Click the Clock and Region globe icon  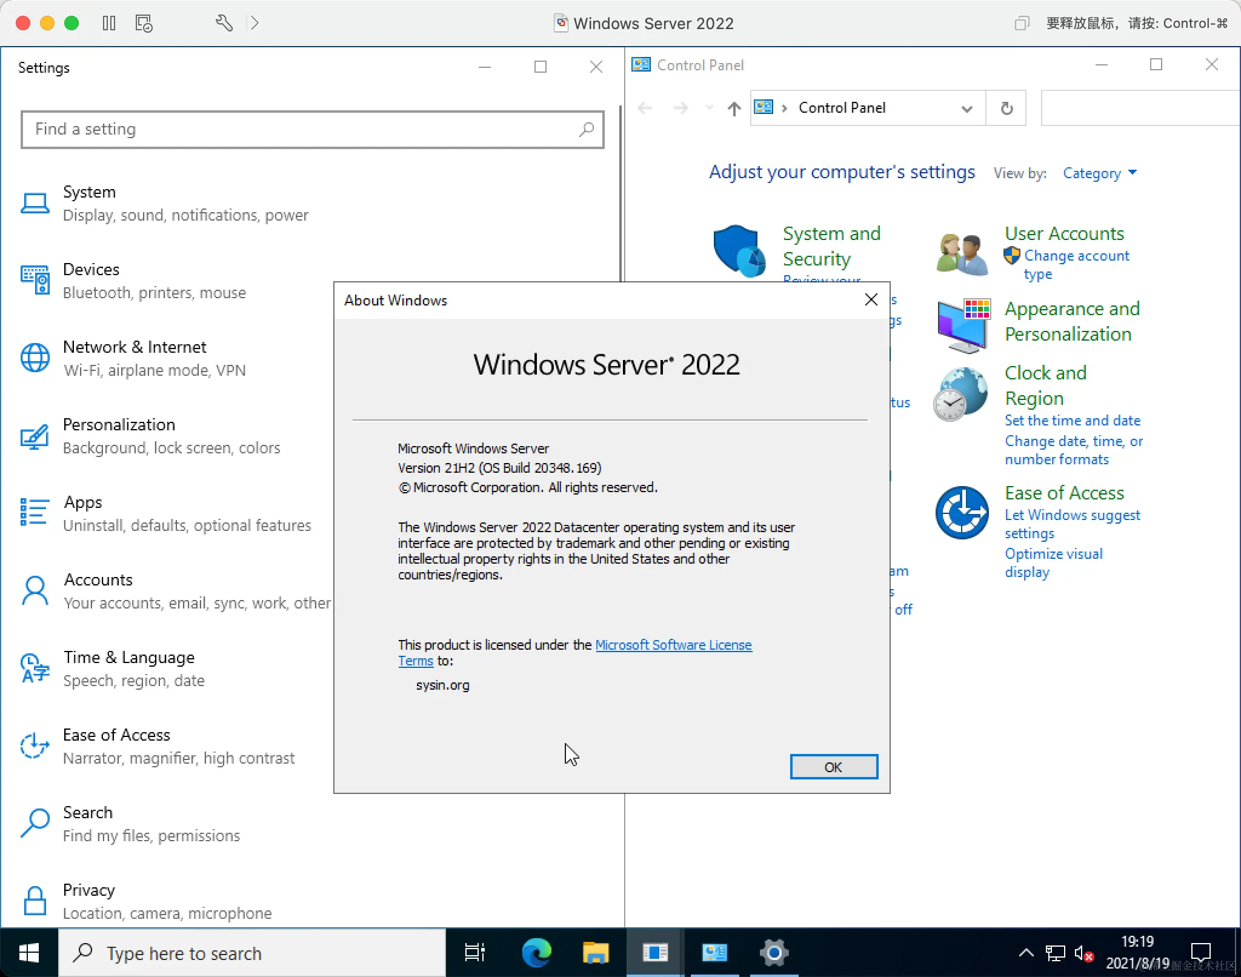click(960, 393)
